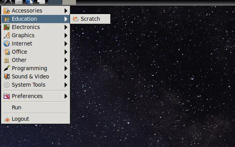
Task: Click the Office category icon
Action: coord(7,52)
